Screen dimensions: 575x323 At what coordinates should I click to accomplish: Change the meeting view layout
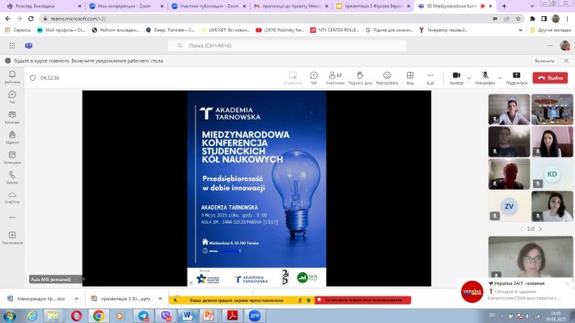(410, 78)
